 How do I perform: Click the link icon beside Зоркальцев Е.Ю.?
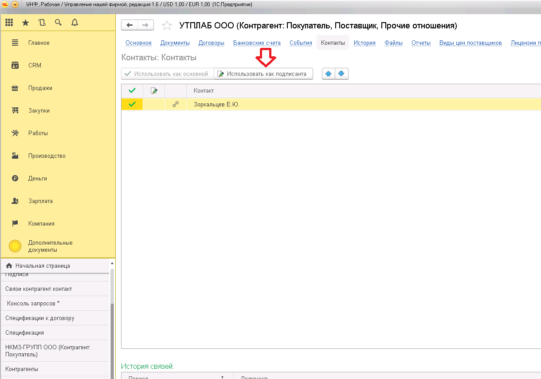(176, 105)
